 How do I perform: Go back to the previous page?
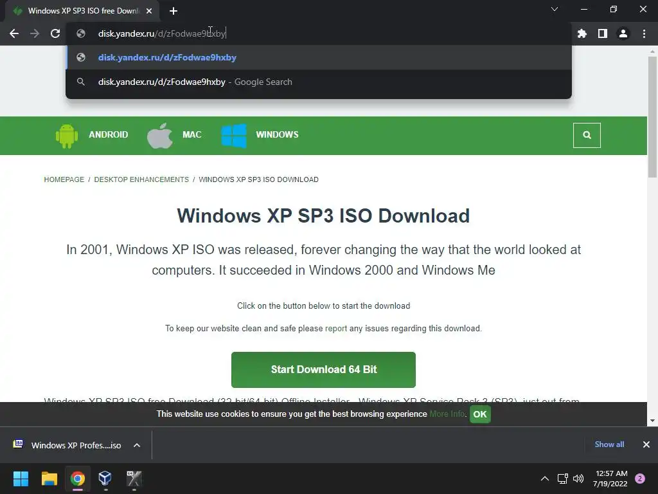click(x=14, y=33)
